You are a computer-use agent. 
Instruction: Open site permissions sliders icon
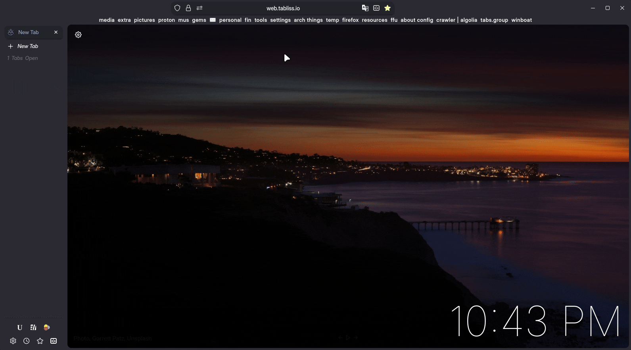[x=199, y=8]
